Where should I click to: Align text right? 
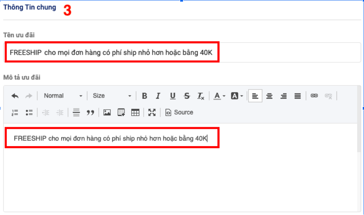(x=283, y=96)
